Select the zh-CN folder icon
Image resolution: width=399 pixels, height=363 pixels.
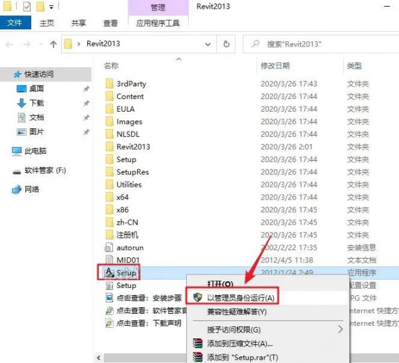[110, 222]
